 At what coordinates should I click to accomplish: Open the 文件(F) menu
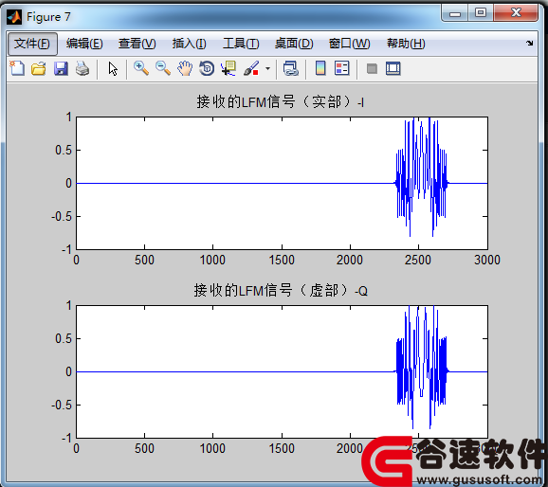point(32,44)
